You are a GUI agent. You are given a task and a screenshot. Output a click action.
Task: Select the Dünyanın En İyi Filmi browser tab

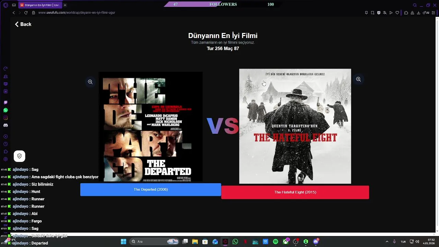click(x=39, y=5)
